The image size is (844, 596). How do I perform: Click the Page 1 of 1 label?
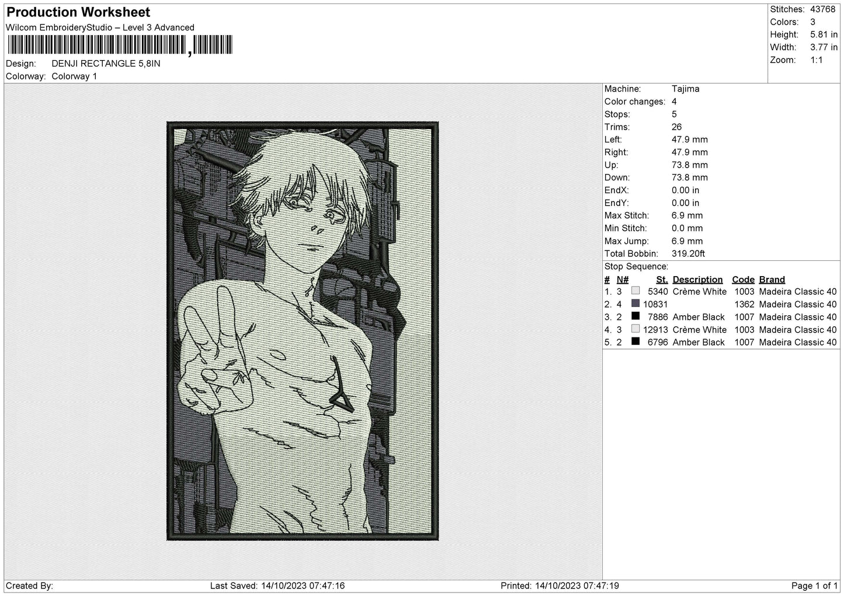(x=814, y=585)
